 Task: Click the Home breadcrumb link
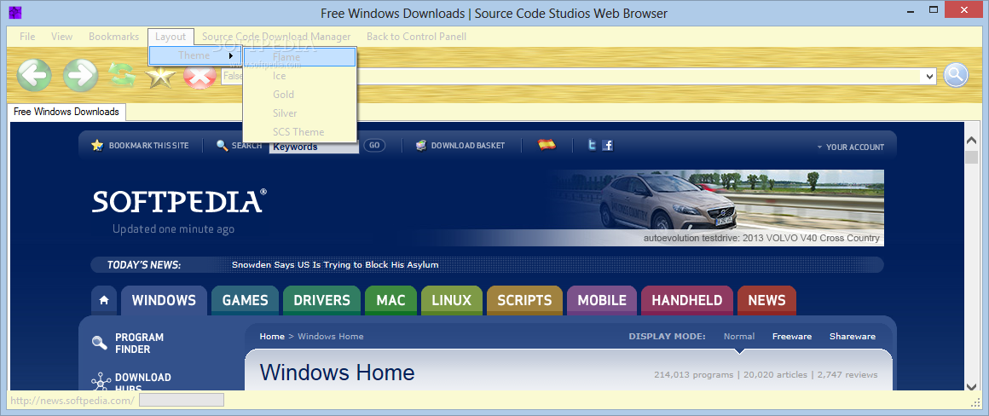point(272,337)
